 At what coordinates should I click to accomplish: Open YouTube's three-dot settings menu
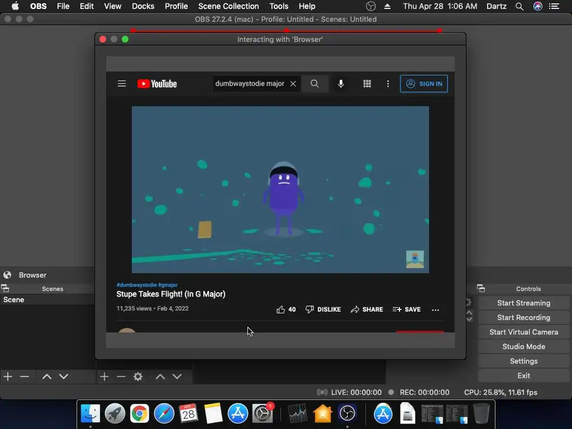coord(388,84)
